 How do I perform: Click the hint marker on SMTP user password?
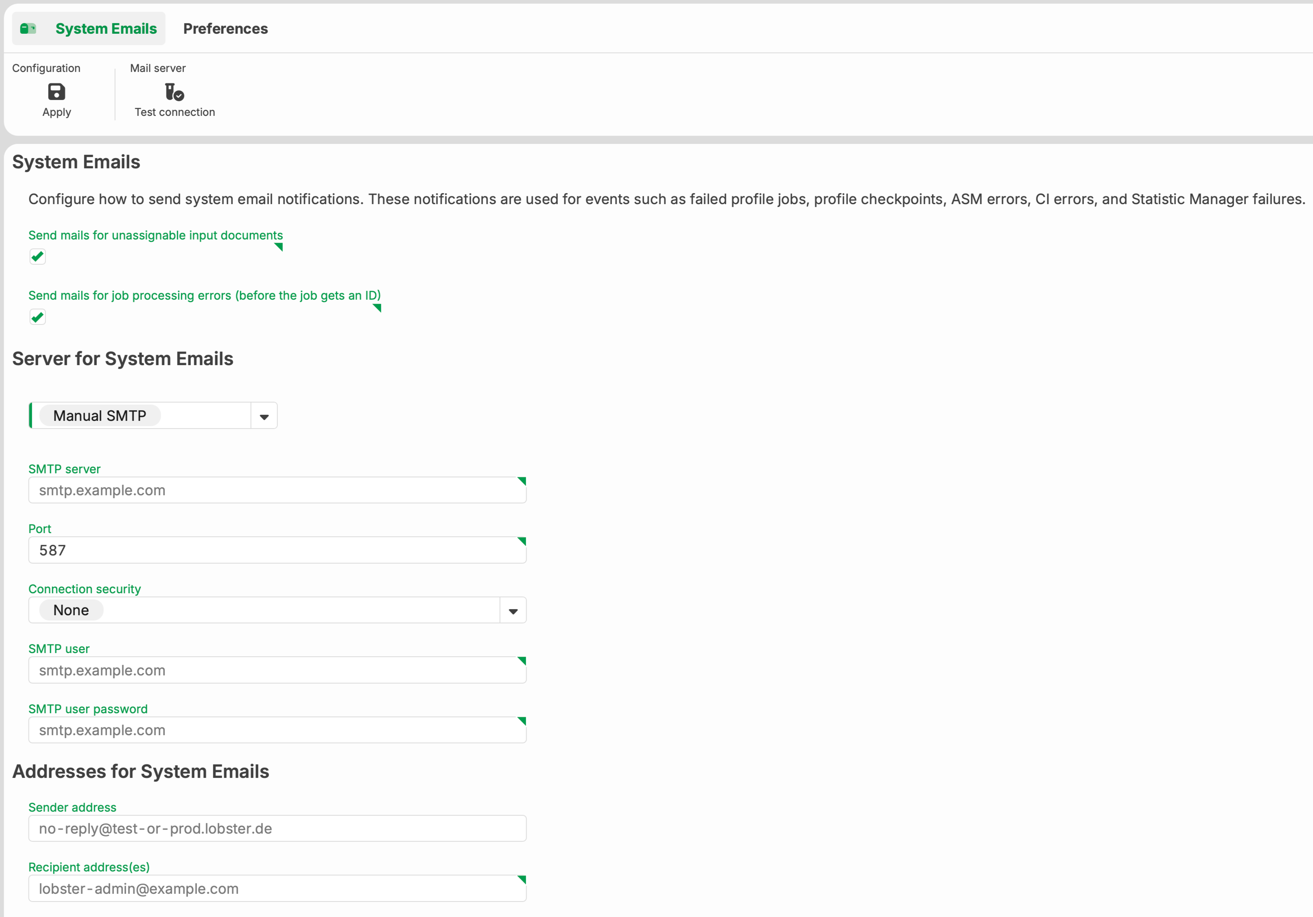(x=522, y=721)
